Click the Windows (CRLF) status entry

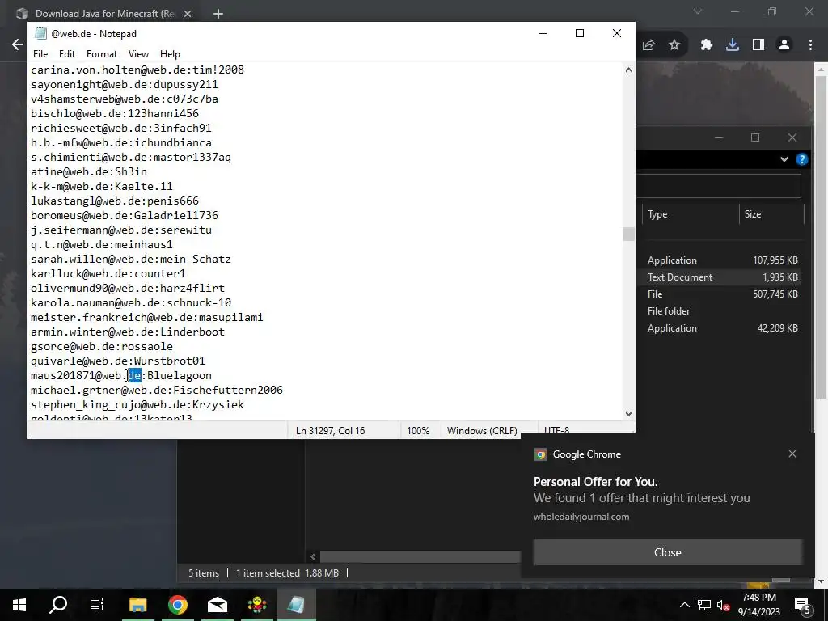482,430
